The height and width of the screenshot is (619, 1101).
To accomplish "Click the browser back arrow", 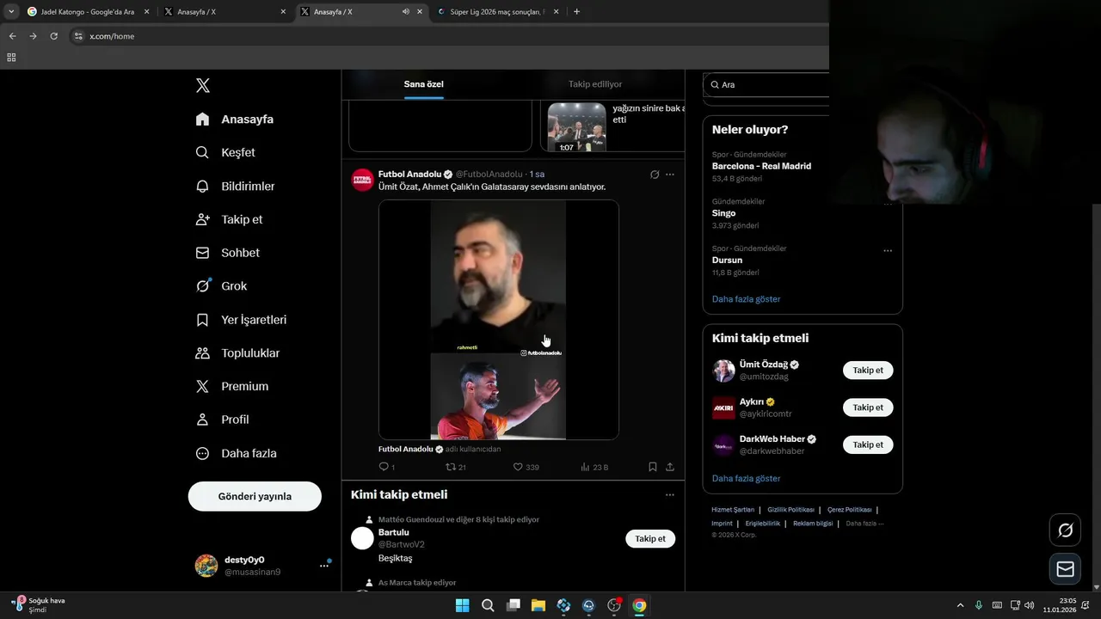I will coord(12,36).
